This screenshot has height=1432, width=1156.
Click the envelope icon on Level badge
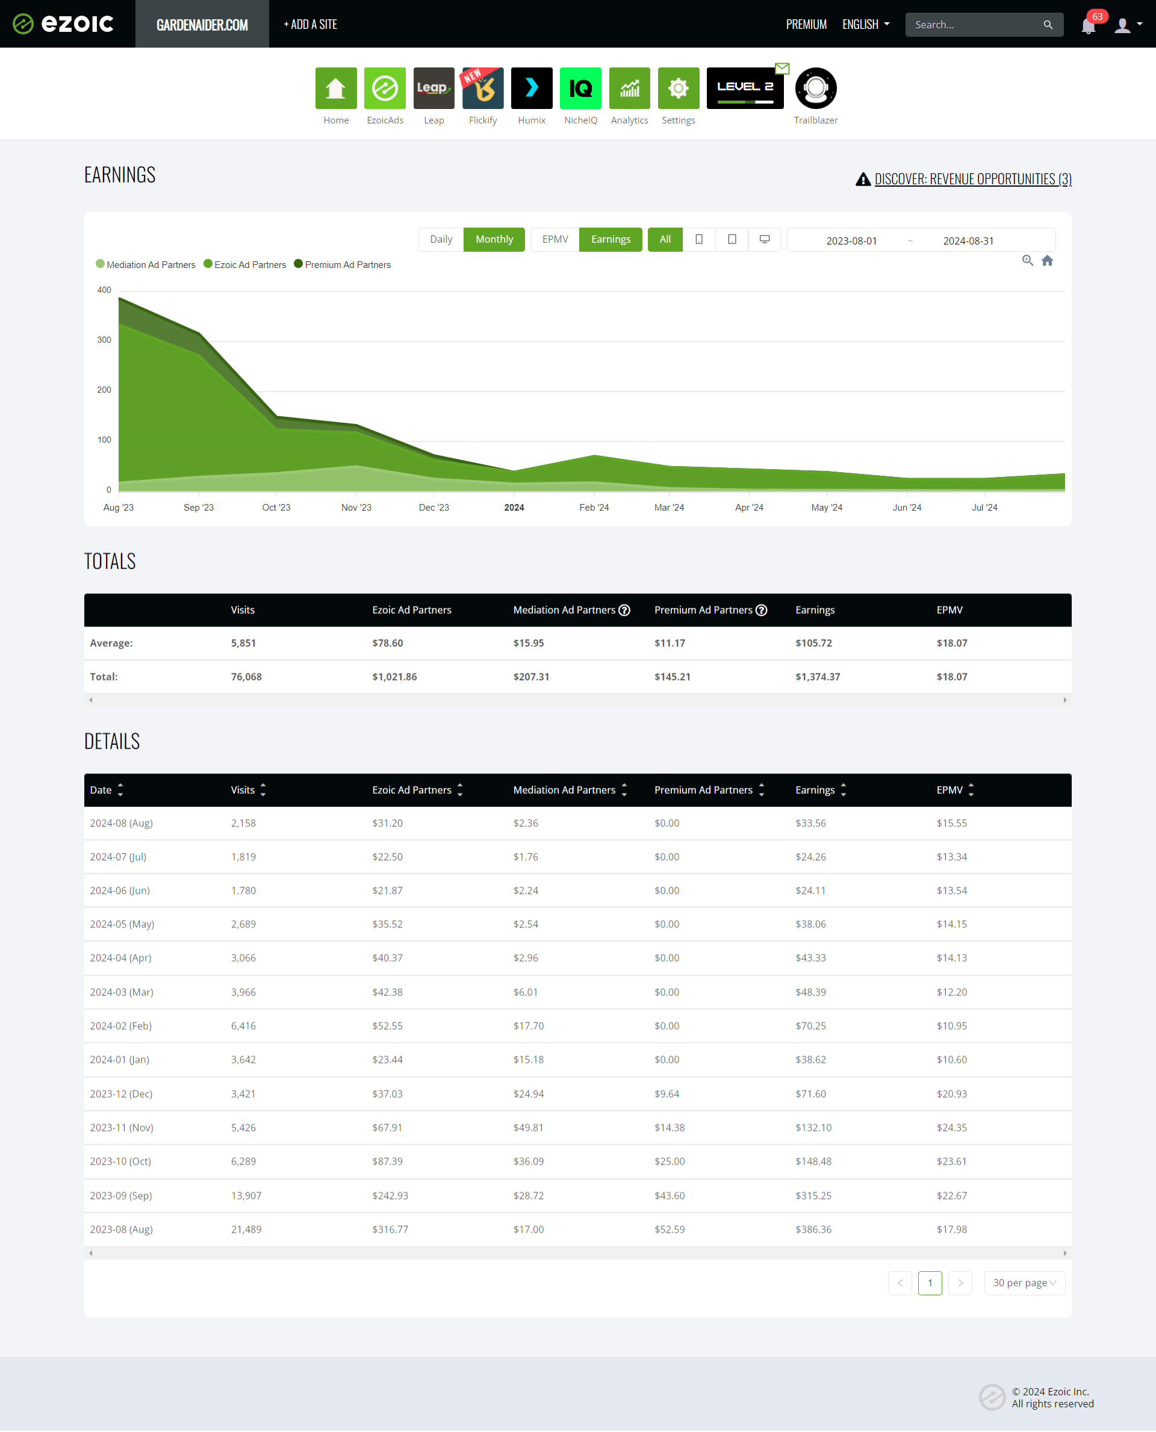coord(783,69)
